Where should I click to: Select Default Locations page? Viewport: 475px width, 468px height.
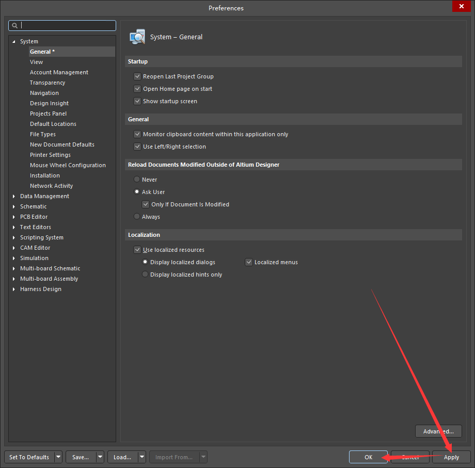[x=53, y=124]
